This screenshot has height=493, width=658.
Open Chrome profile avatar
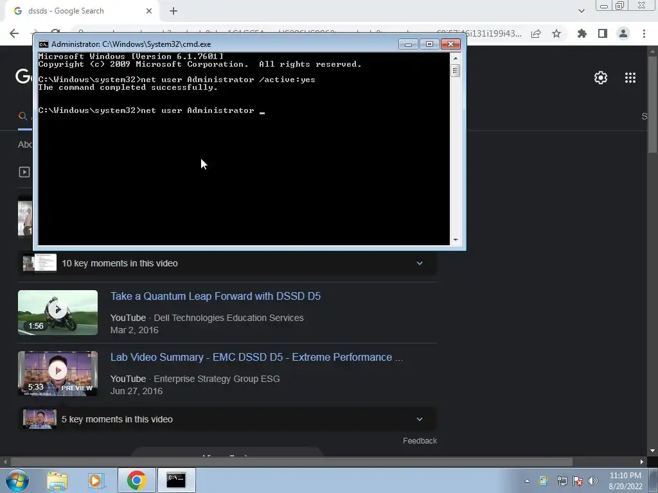click(x=623, y=33)
